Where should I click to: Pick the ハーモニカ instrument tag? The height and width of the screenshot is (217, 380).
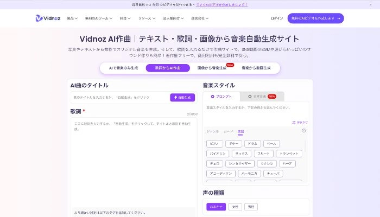pyautogui.click(x=249, y=174)
